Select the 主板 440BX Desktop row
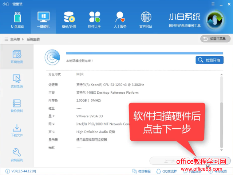The height and width of the screenshot is (175, 233). pyautogui.click(x=94, y=93)
